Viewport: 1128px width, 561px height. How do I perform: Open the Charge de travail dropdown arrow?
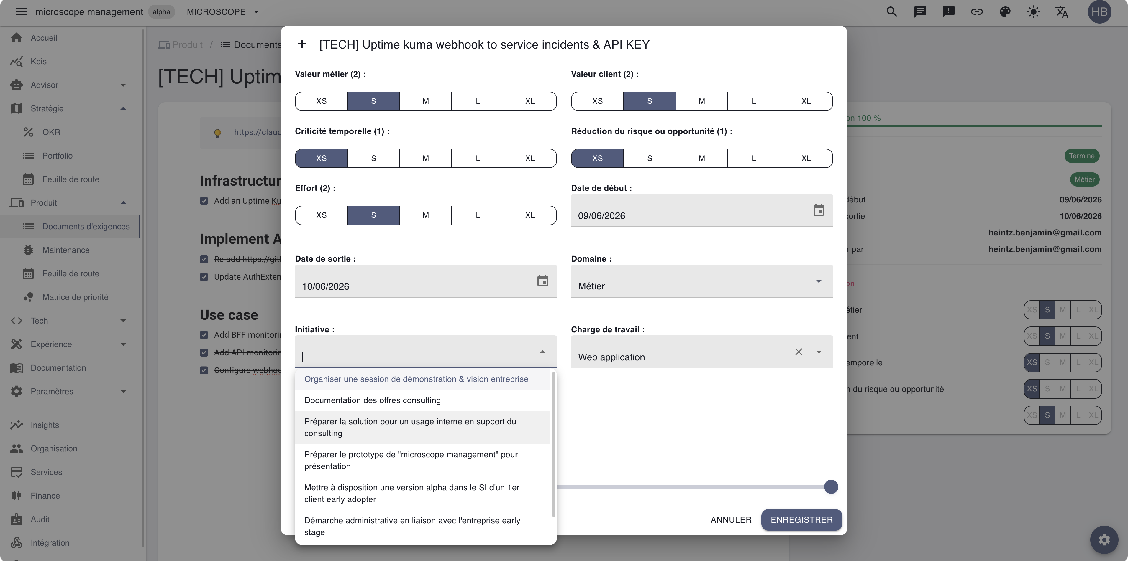(x=818, y=352)
